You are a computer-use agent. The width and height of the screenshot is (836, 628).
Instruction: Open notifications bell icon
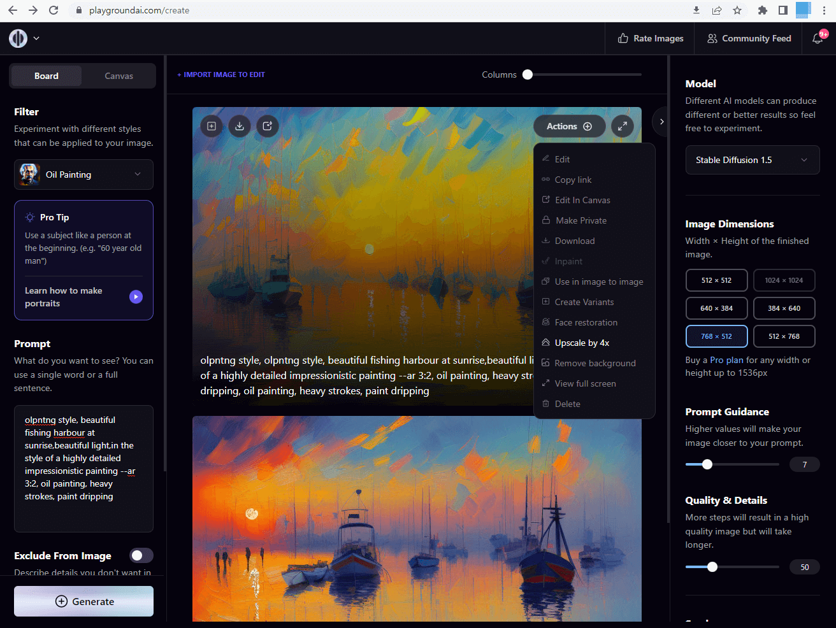818,38
